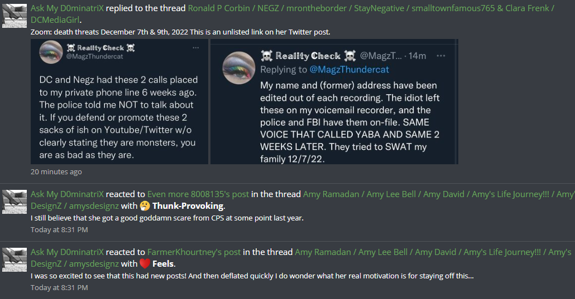Screen dimensions: 575x299
Task: Click the red heart Feels reaction icon
Action: pyautogui.click(x=145, y=264)
